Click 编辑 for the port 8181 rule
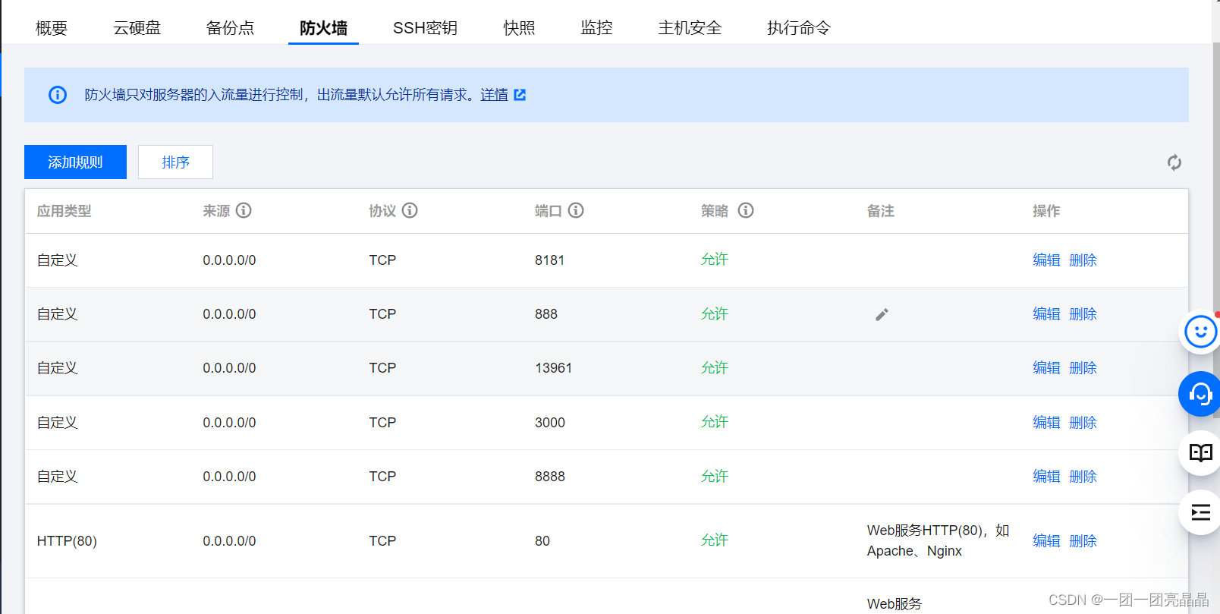 [x=1046, y=260]
